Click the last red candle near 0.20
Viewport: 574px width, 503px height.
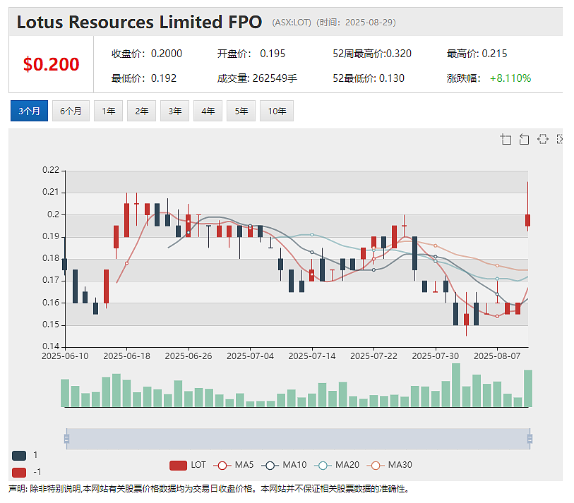(527, 220)
